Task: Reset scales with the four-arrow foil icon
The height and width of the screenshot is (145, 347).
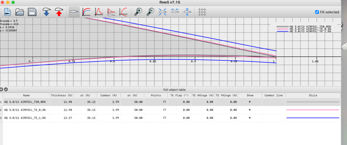Action: pos(162,12)
